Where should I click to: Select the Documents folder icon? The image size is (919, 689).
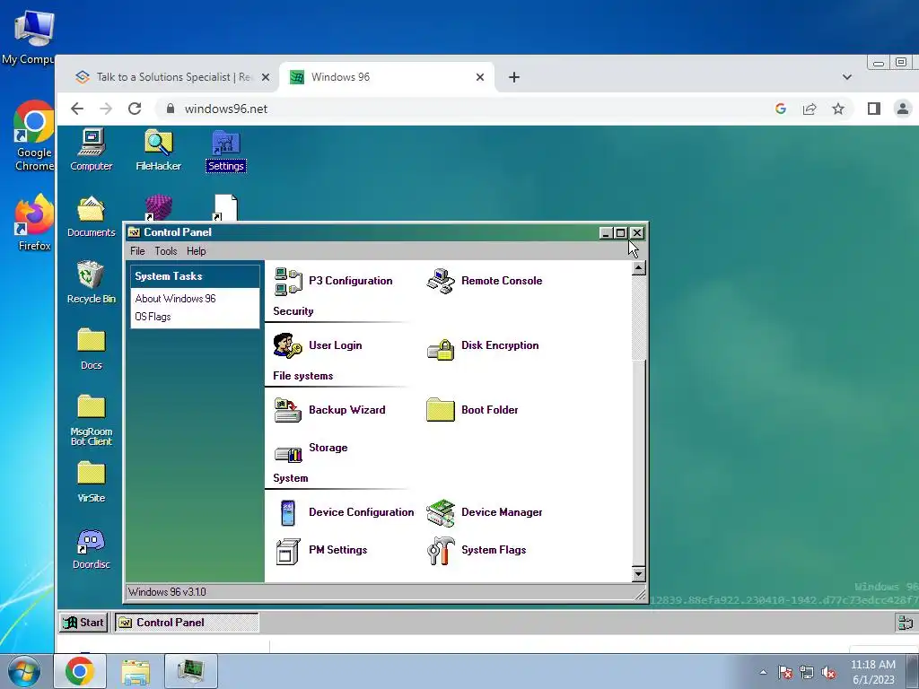point(92,217)
